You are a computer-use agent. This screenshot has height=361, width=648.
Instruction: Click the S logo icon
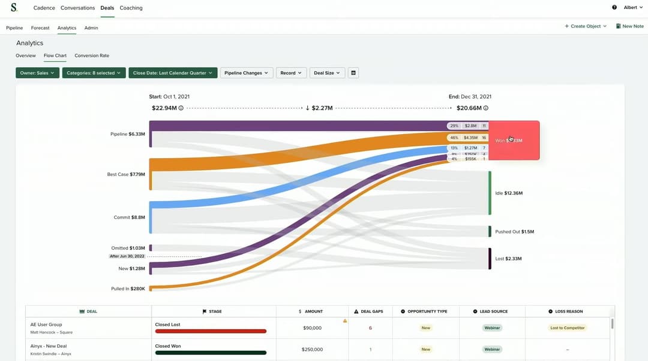pyautogui.click(x=14, y=7)
